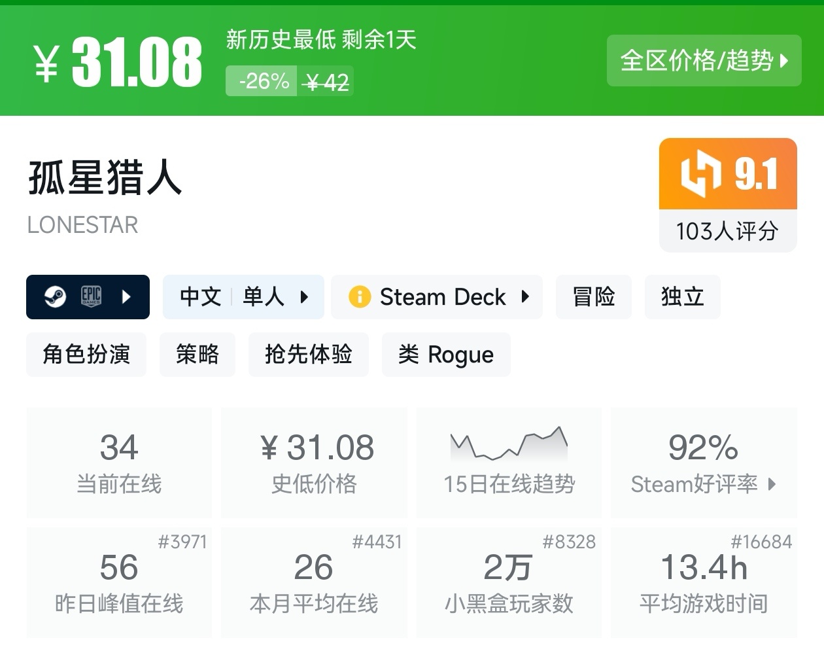Select the 冒险 genre tag
This screenshot has width=824, height=651.
point(593,297)
